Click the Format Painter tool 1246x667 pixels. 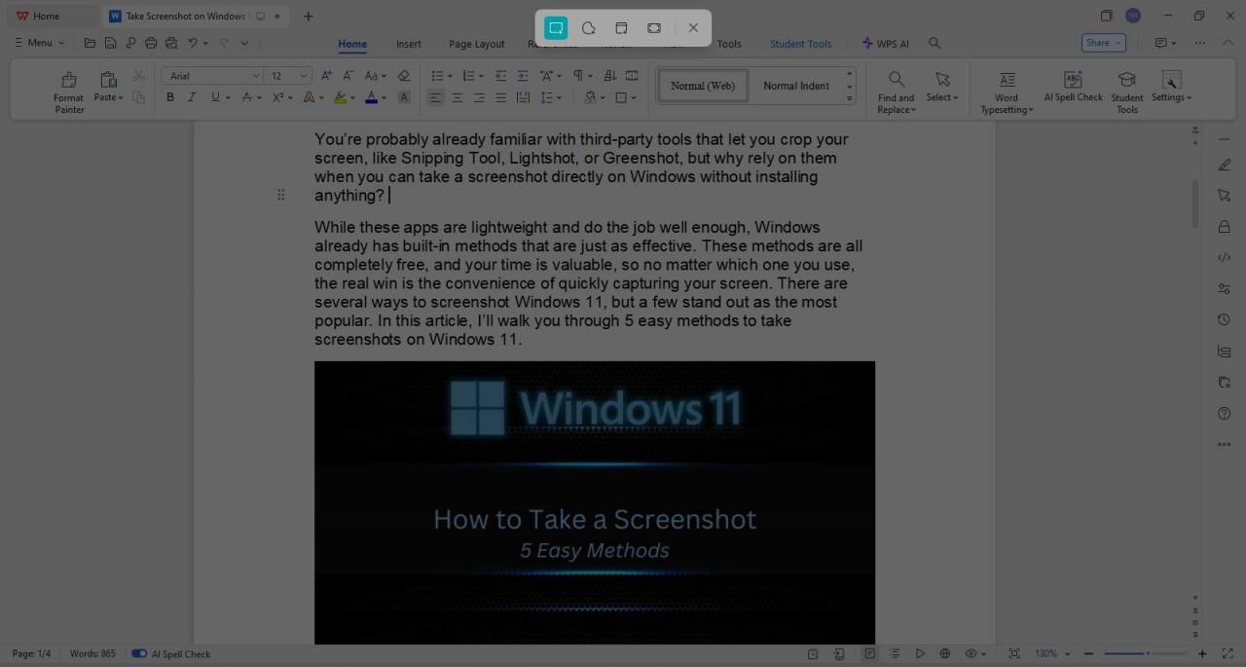click(x=68, y=88)
